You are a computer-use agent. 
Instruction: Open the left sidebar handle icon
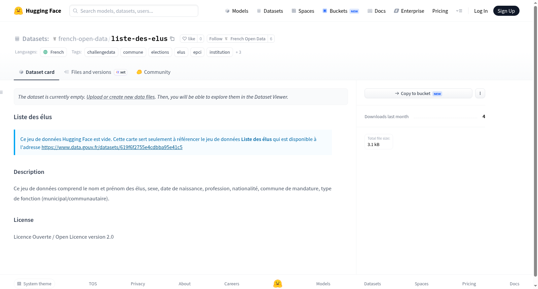(x=1, y=92)
